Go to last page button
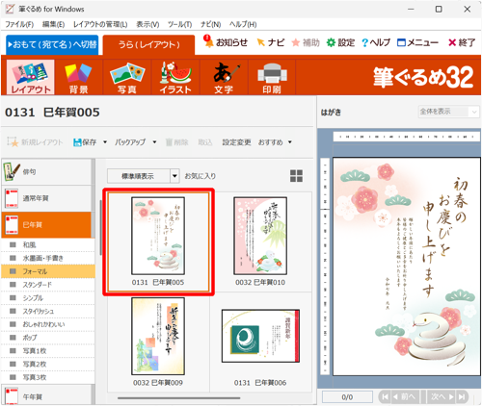 coord(462,396)
